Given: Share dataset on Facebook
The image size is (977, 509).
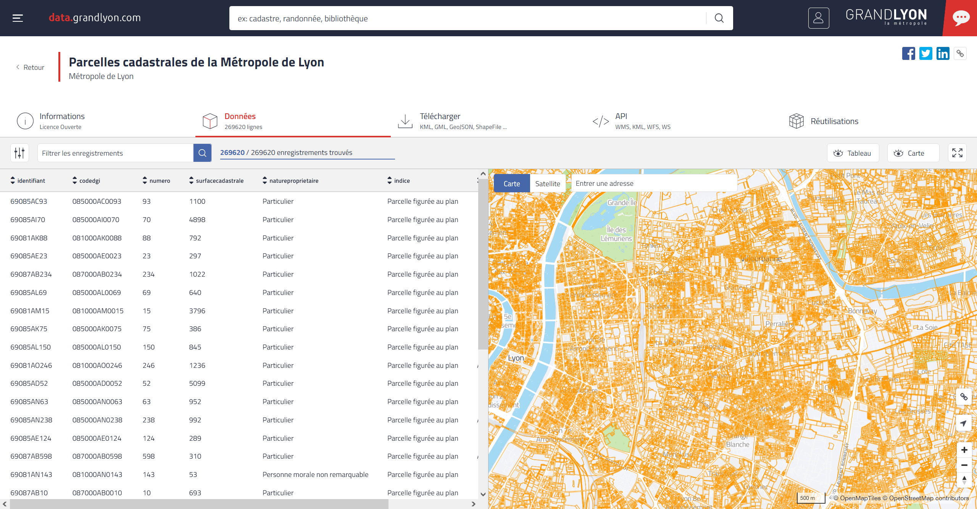Looking at the screenshot, I should 908,53.
